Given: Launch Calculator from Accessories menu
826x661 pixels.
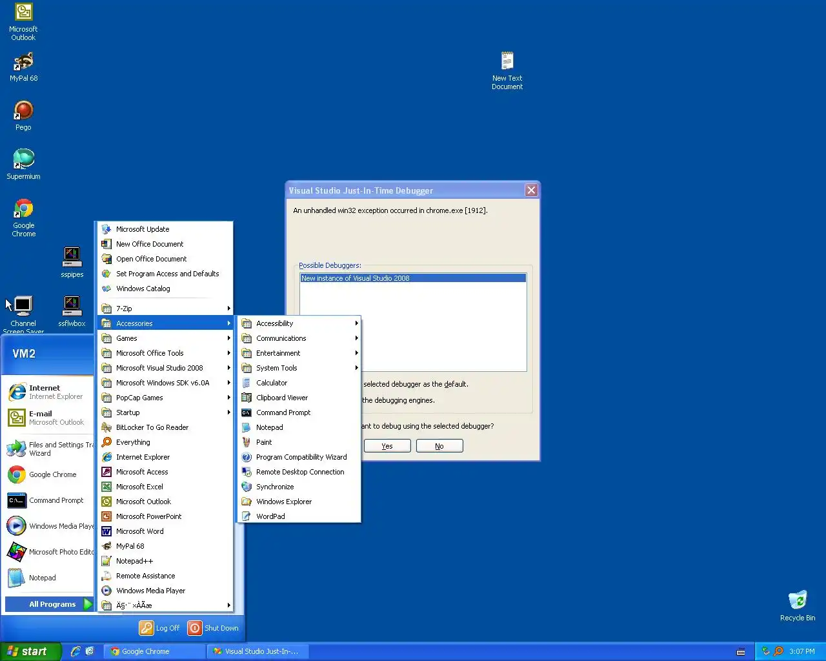Looking at the screenshot, I should coord(299,383).
